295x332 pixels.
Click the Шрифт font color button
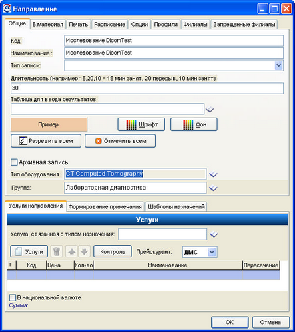pos(141,124)
